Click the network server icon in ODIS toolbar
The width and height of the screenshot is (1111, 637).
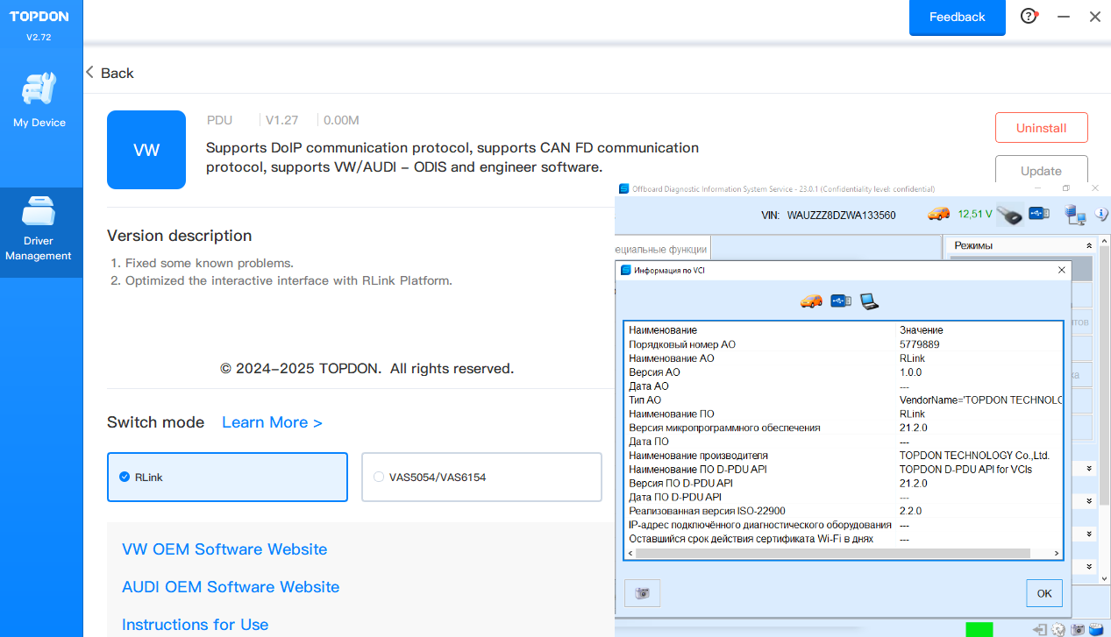tap(1076, 214)
